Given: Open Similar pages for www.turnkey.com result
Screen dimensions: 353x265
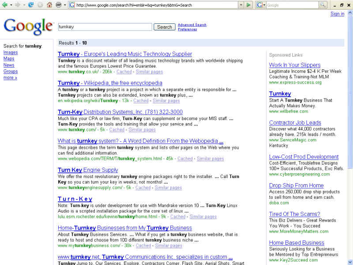Looking at the screenshot, I should (x=142, y=129).
